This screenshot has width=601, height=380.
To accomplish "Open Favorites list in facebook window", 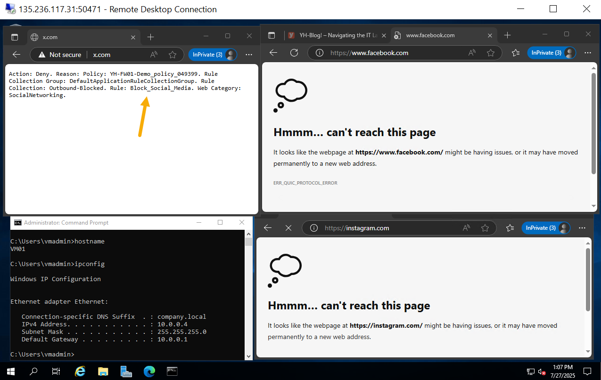I will click(x=516, y=53).
